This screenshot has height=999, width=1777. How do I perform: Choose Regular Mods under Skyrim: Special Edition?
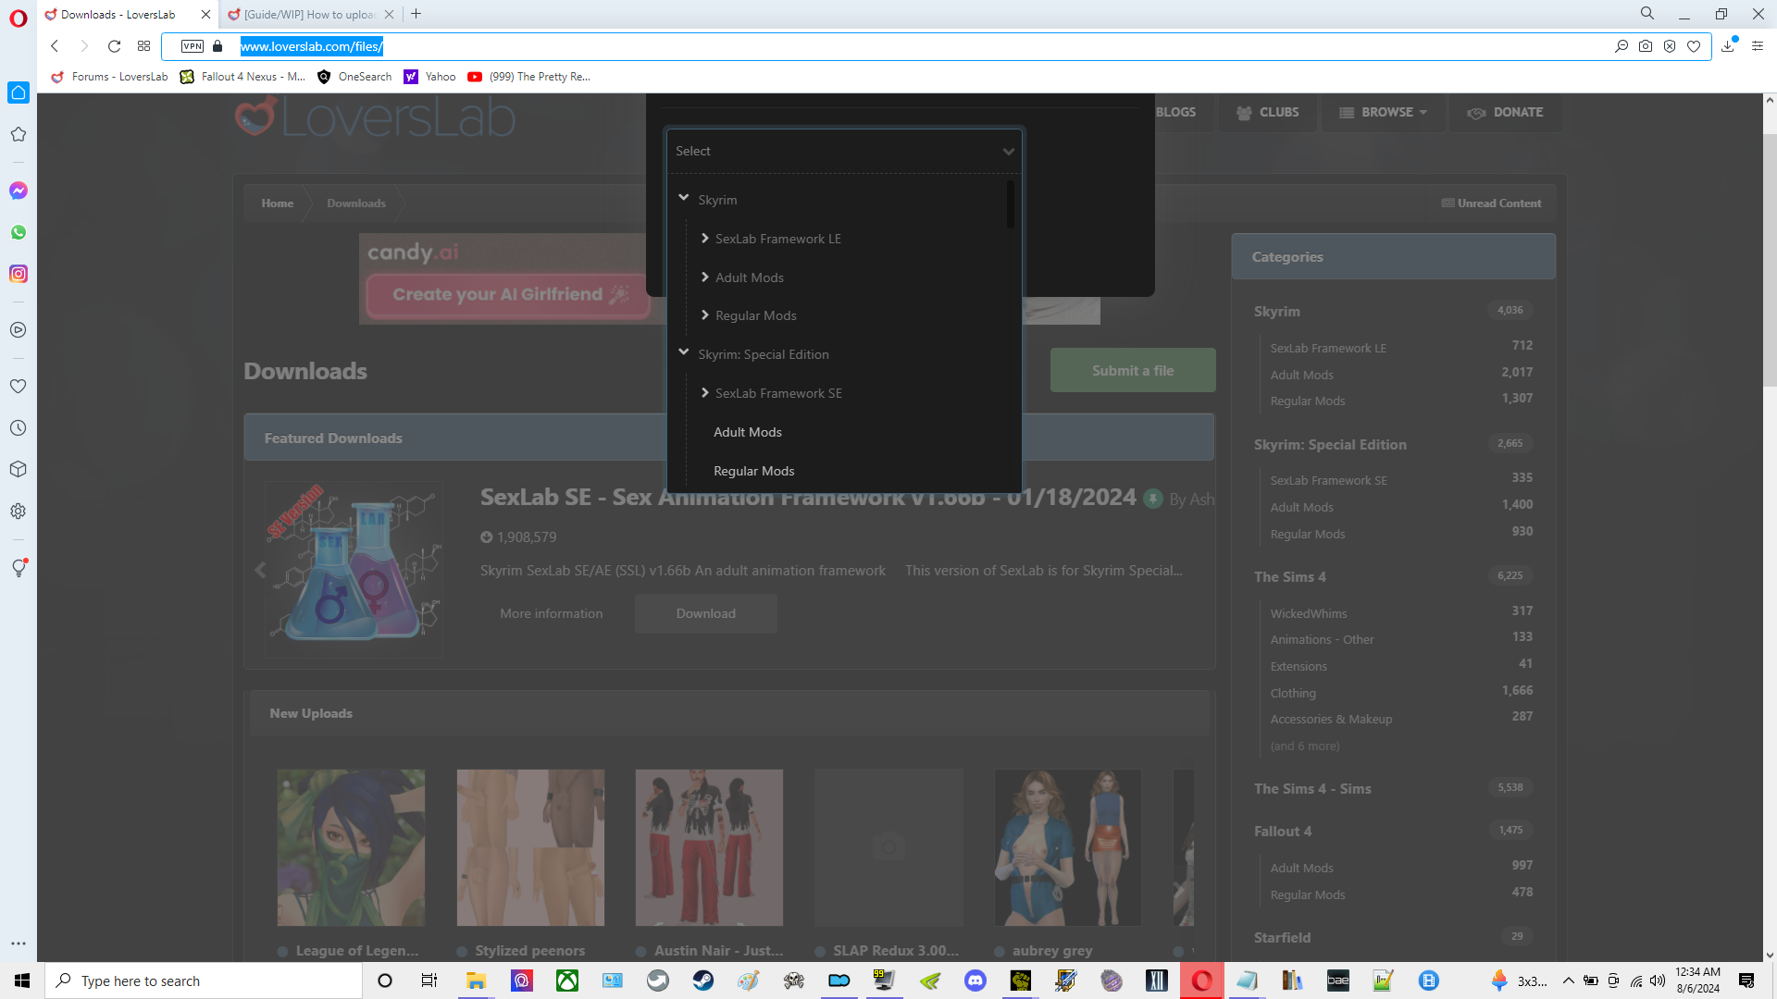tap(754, 471)
